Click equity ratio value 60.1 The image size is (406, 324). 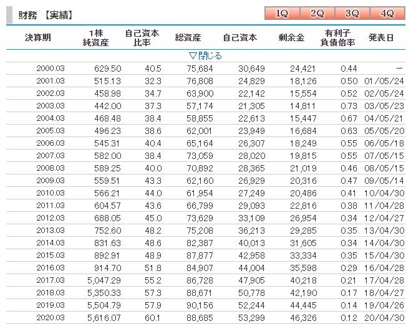point(153,318)
